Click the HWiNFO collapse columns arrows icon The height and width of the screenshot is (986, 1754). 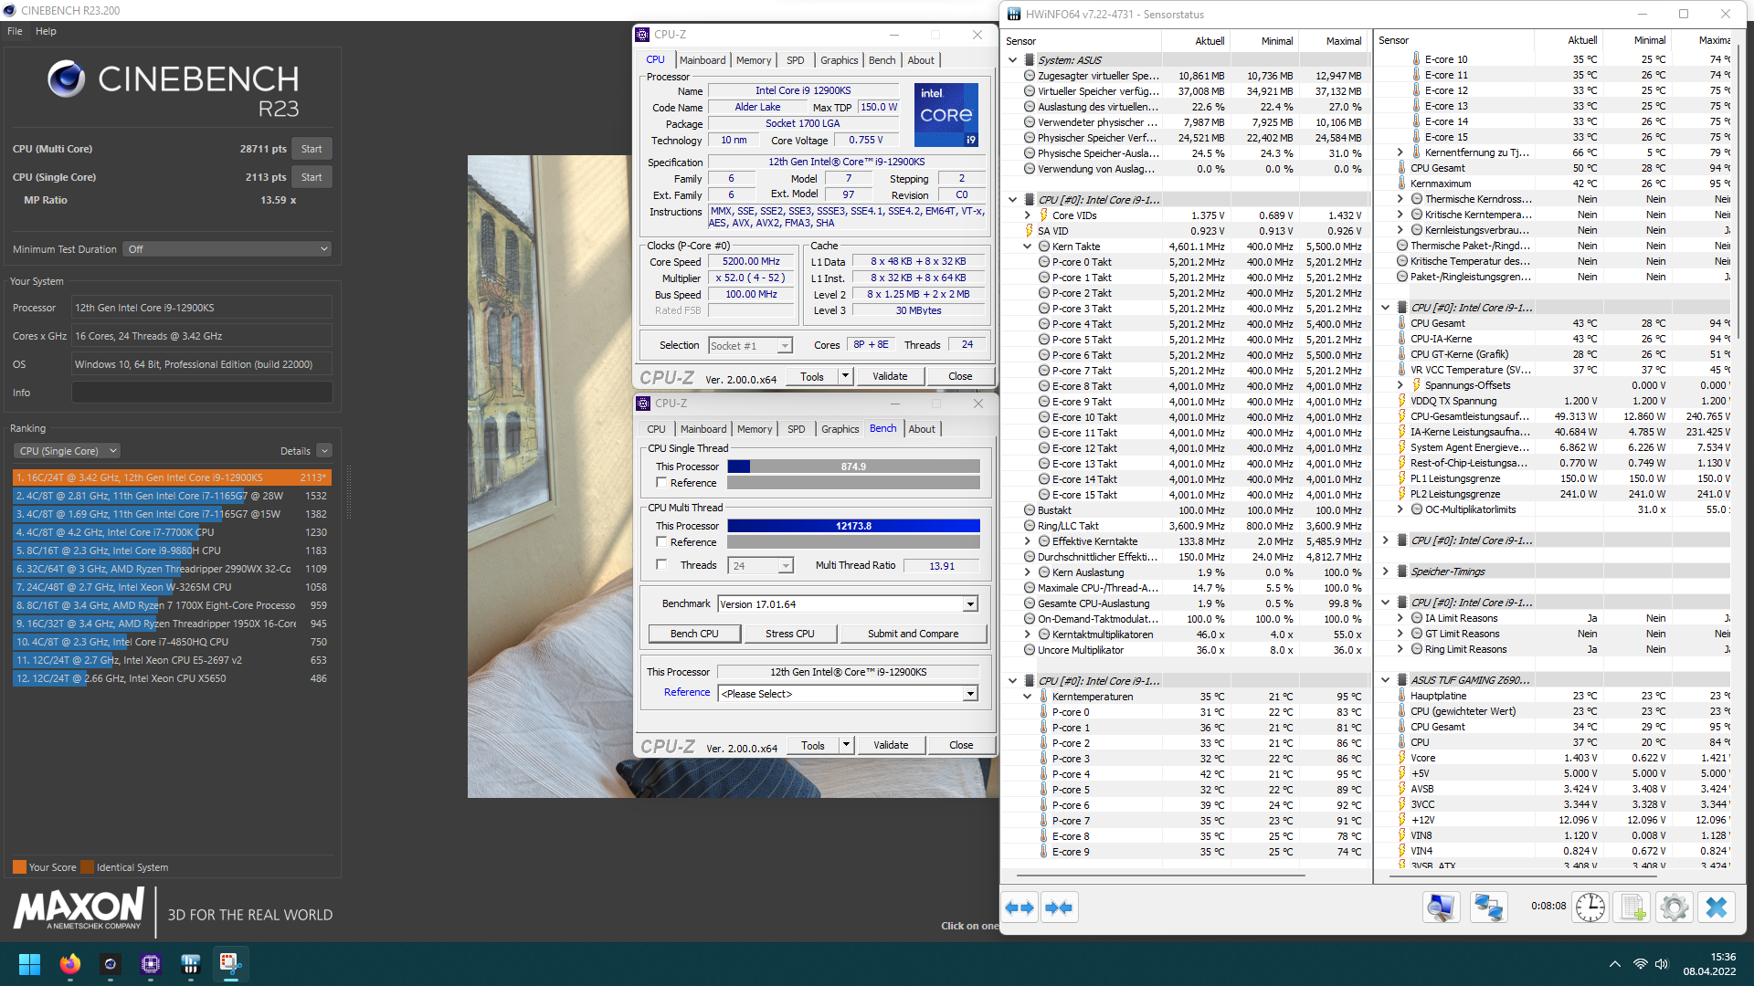(1059, 907)
